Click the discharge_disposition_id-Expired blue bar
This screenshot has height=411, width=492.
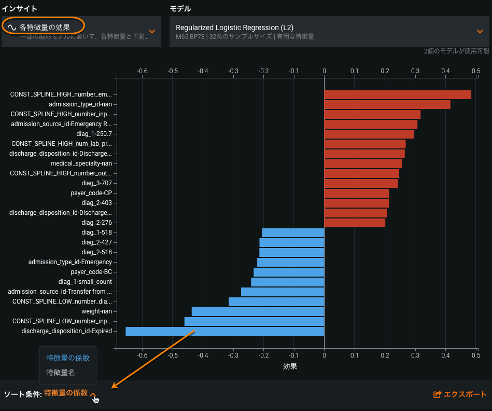click(224, 331)
